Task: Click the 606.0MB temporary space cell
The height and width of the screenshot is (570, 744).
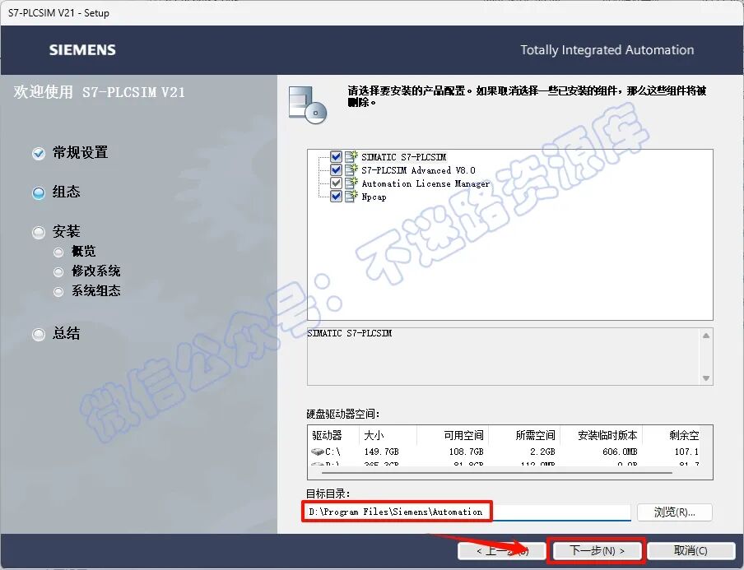Action: click(x=620, y=452)
